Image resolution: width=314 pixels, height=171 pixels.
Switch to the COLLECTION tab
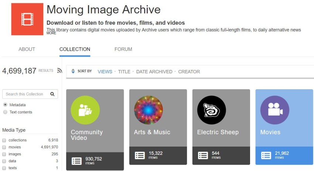tap(75, 49)
